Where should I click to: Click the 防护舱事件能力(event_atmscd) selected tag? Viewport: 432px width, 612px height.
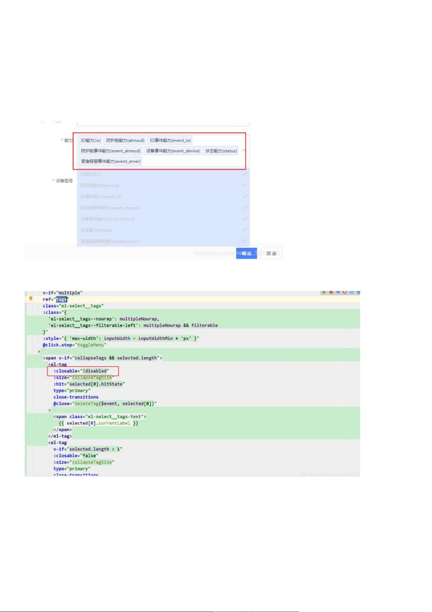tap(111, 151)
